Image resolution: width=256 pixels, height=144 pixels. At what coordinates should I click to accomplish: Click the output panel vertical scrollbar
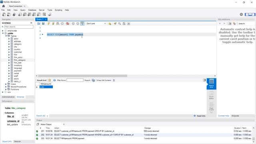(x=254, y=138)
